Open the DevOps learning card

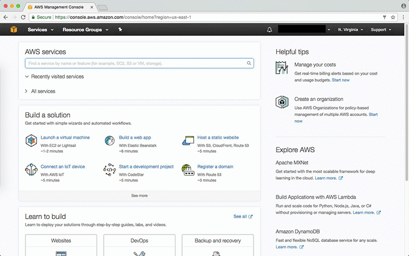139,245
